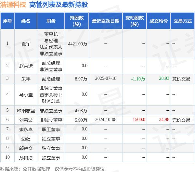Click the 1500.0 share change value

[x=139, y=119]
